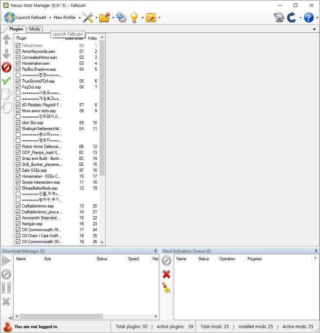Click the blue circular arrow update icon

point(292,17)
